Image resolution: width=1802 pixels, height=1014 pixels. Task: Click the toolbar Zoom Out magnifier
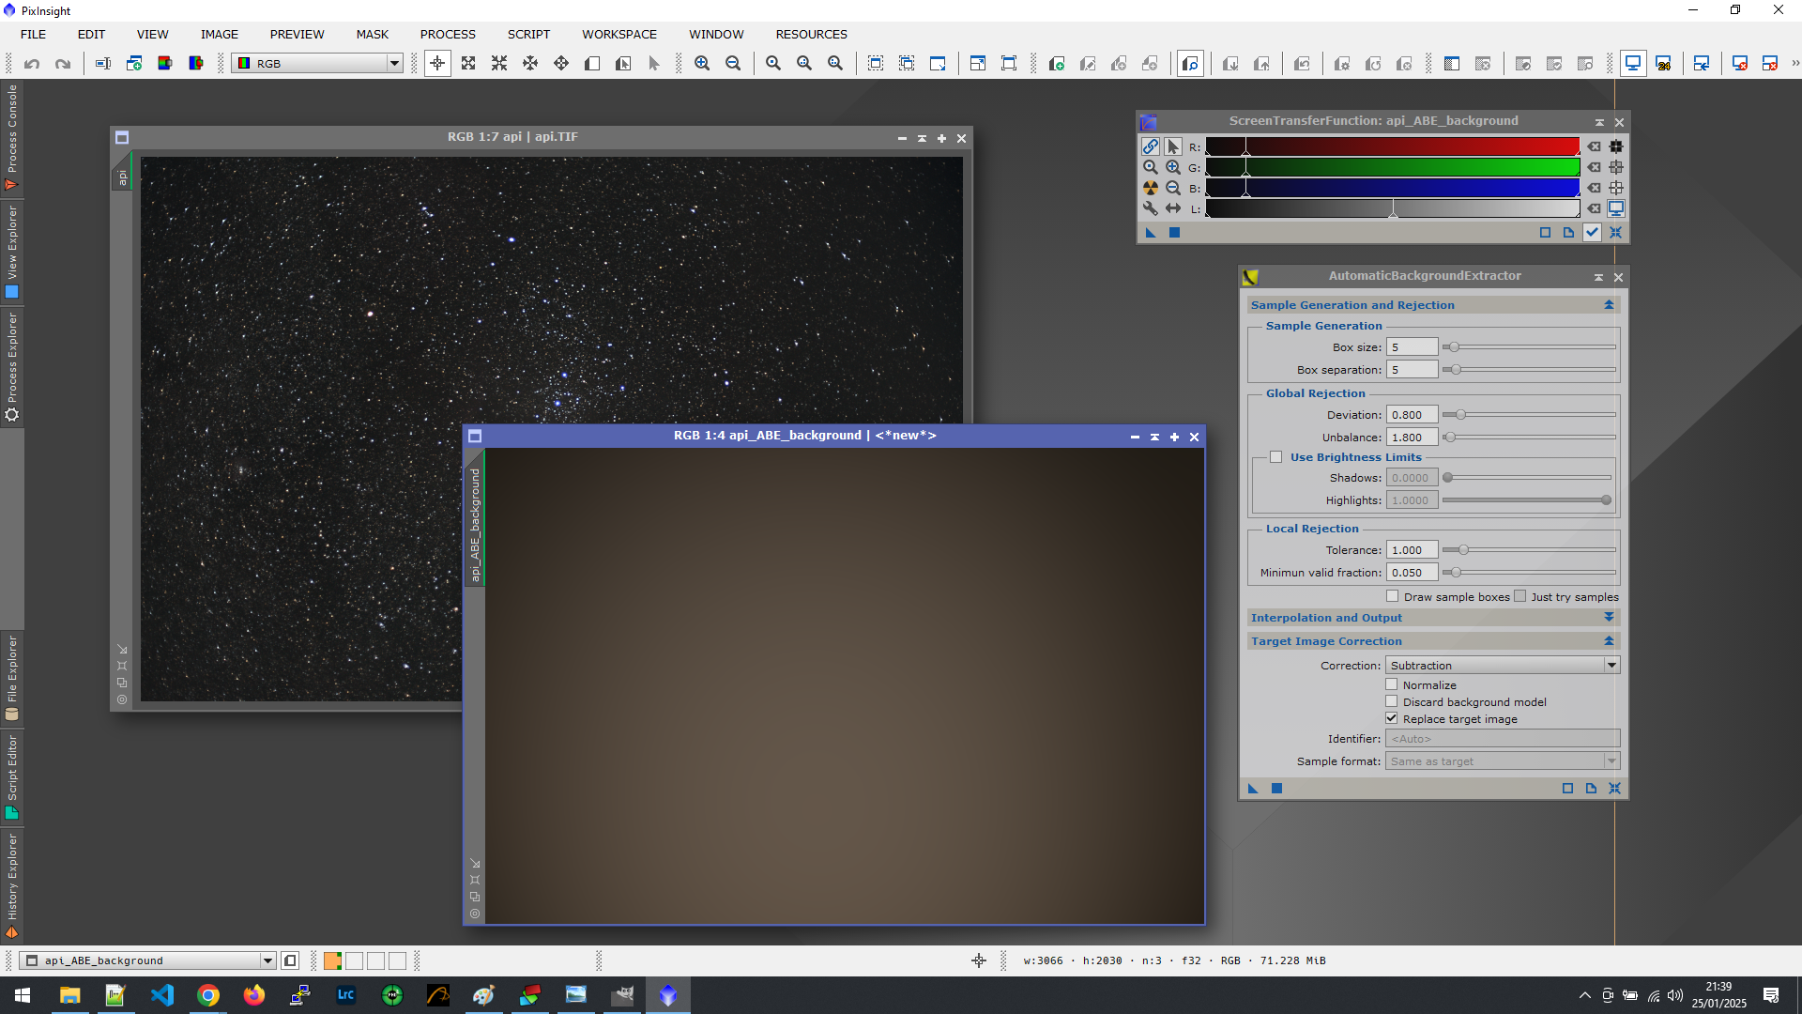tap(733, 64)
